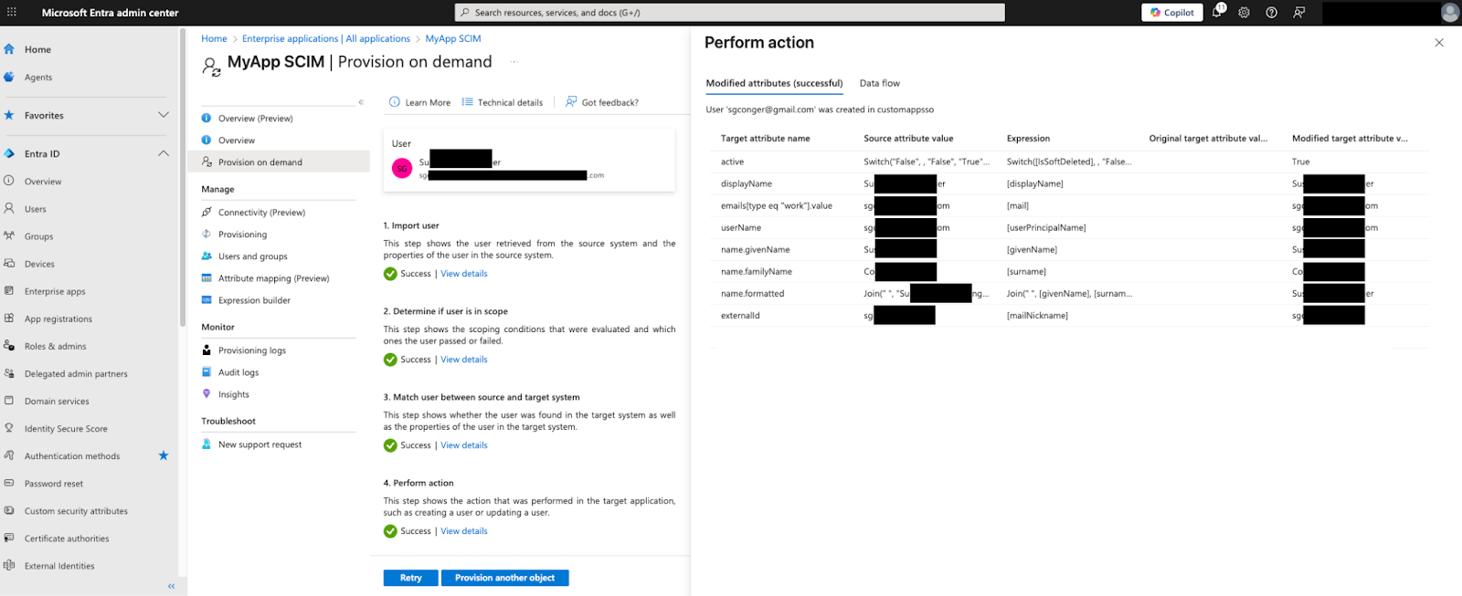
Task: Open Custom security attributes in sidebar
Action: click(x=76, y=511)
